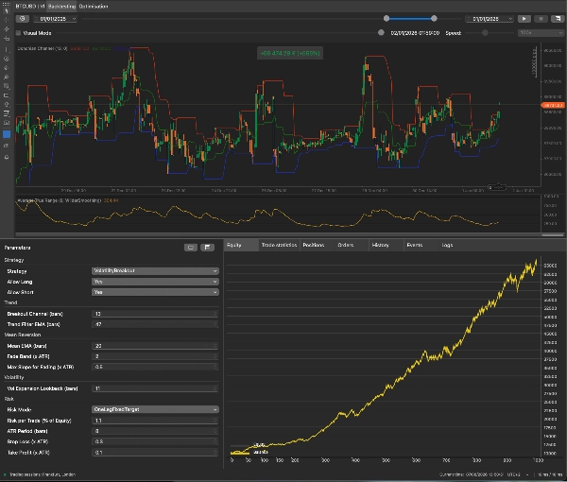The image size is (567, 482).
Task: Select the cursor pointer tool in sidebar
Action: 7,10
